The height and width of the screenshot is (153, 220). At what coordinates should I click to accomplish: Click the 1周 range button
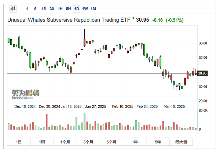[x=42, y=142]
